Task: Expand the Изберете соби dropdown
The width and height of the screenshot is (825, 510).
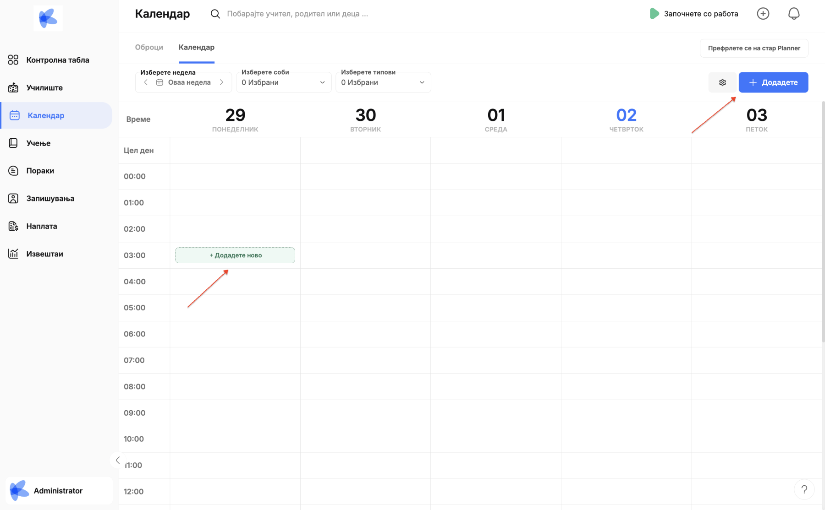Action: (x=284, y=82)
